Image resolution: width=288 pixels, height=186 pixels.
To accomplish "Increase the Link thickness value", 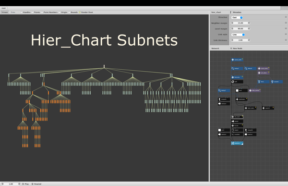I will click(x=249, y=40).
